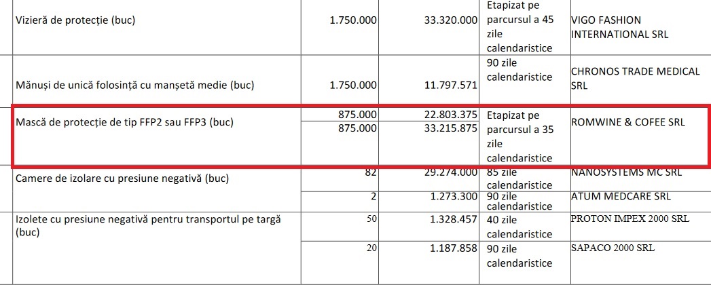711x285 pixels.
Task: Select "SAPACO 2000 SRL" supplier
Action: tap(613, 248)
